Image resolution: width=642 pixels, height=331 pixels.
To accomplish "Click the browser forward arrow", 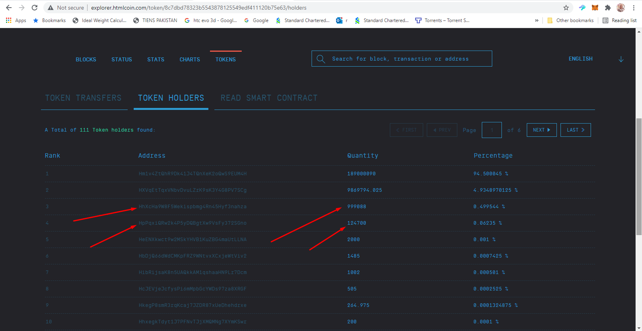I will click(22, 8).
